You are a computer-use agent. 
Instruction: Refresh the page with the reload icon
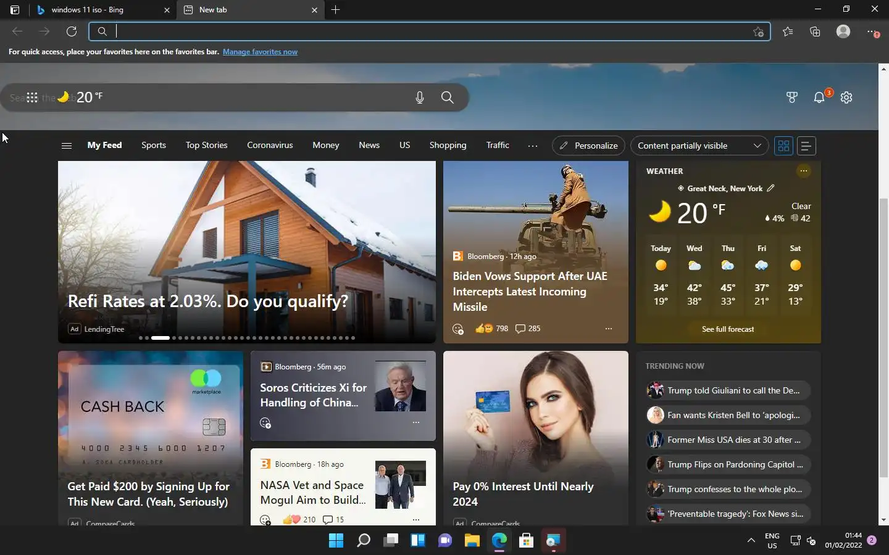(x=72, y=31)
